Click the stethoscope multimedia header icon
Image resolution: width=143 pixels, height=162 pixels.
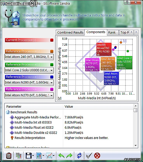[x=12, y=17]
